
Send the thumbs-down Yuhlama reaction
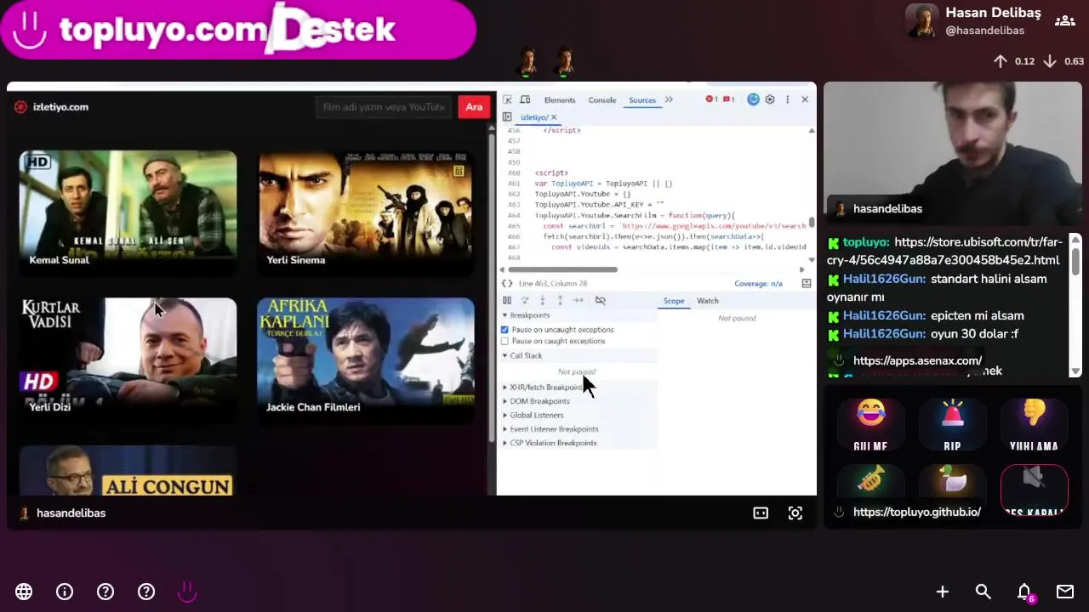pyautogui.click(x=1034, y=425)
